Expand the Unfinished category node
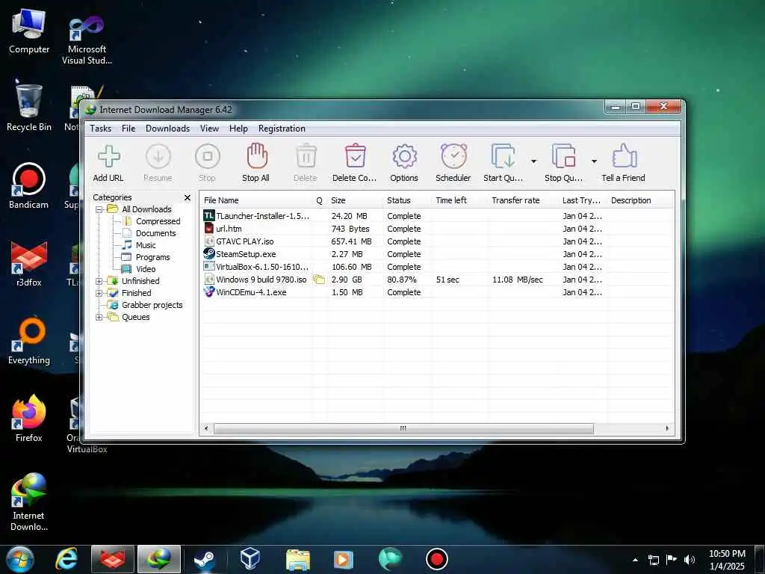 point(99,281)
